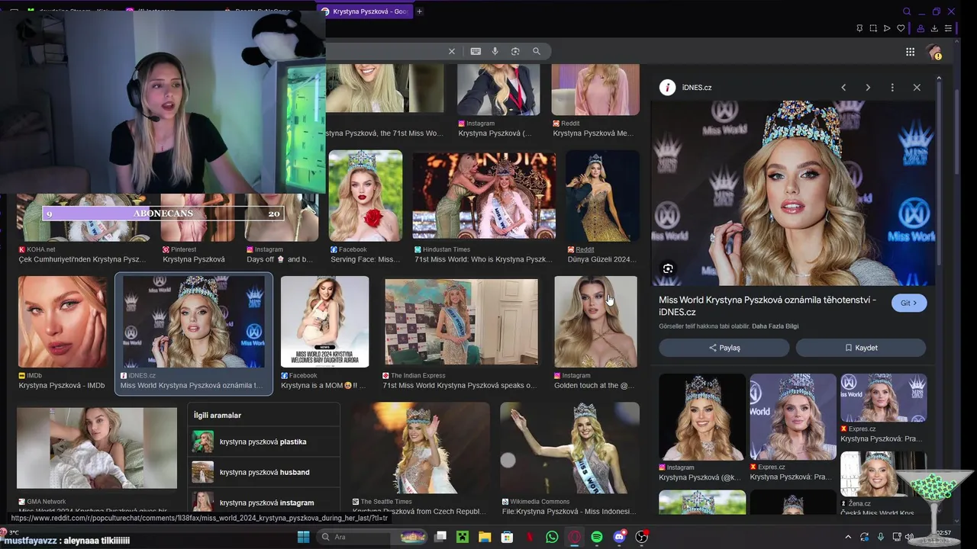Open the Google account profile avatar
977x549 pixels.
pyautogui.click(x=933, y=52)
